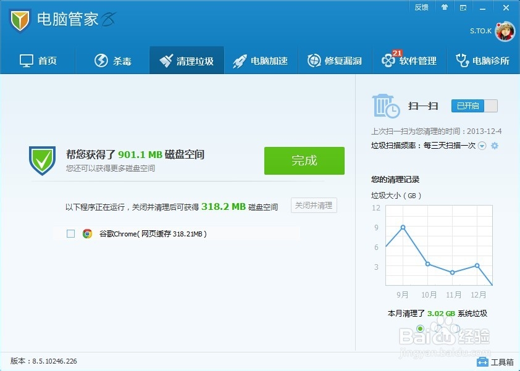Check the 谷歌Chrome cleanup checkbox
The image size is (520, 371).
tap(71, 233)
